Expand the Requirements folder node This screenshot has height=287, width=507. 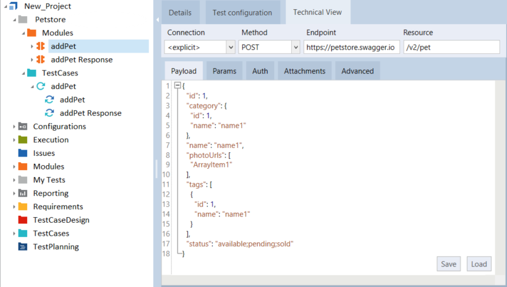point(14,207)
